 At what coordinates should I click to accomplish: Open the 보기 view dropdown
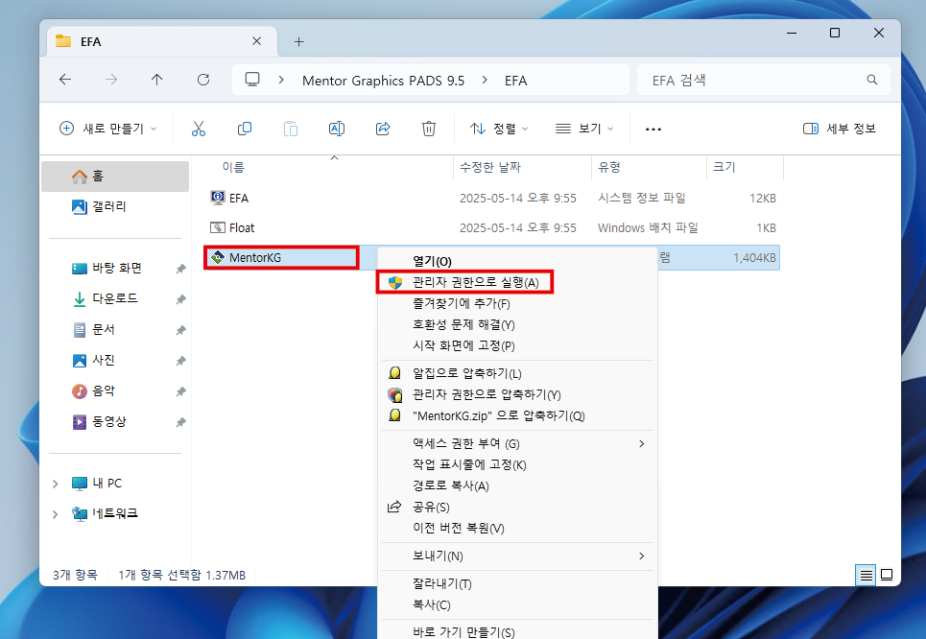tap(584, 129)
